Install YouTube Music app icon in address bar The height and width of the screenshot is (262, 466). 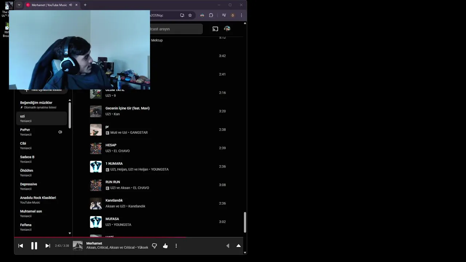182,15
